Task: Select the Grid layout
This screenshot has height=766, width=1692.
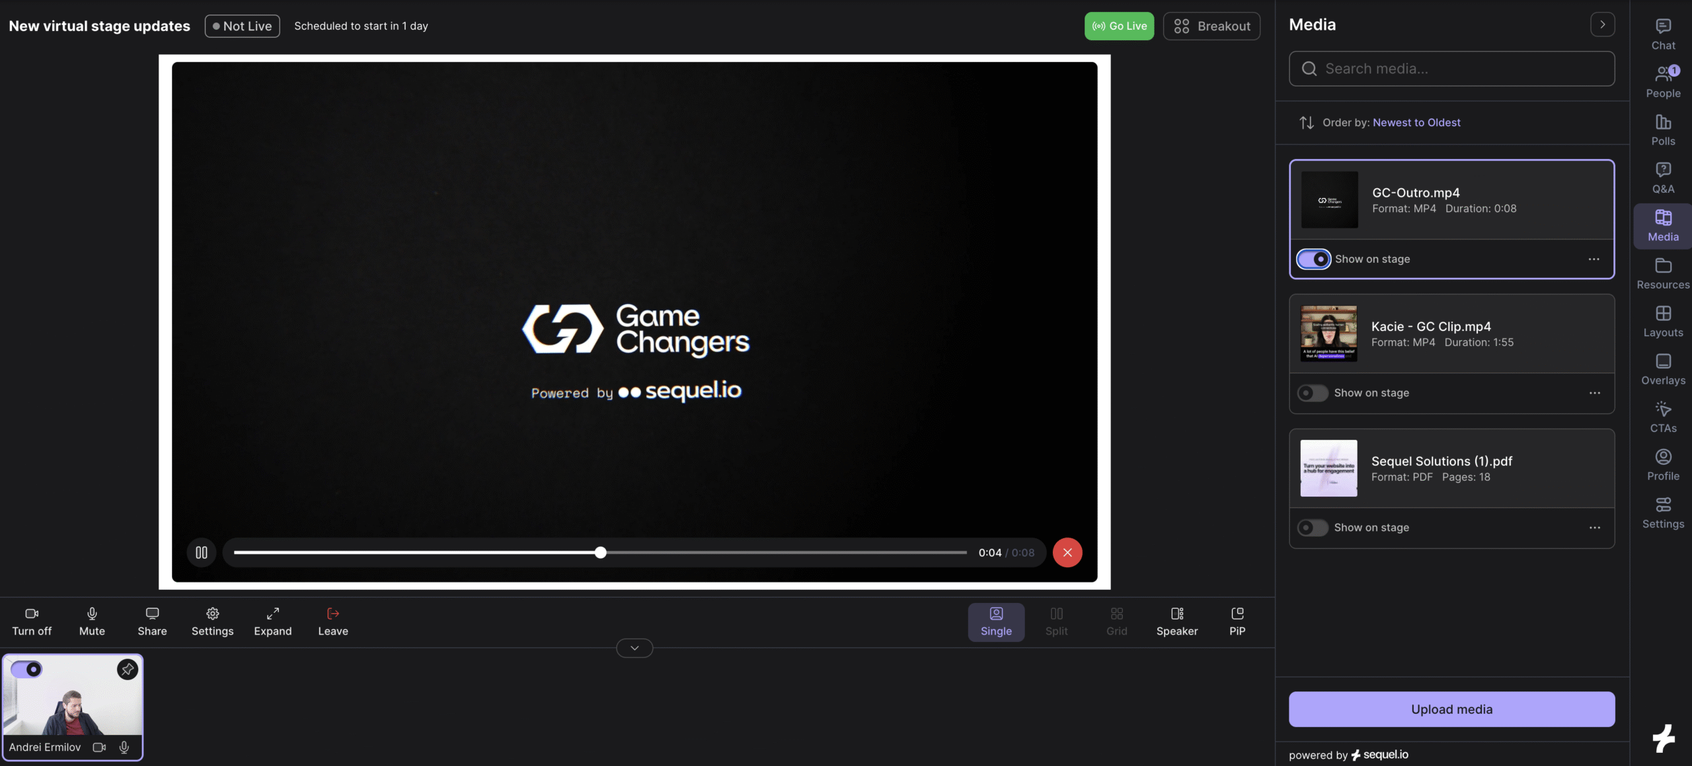Action: point(1116,622)
